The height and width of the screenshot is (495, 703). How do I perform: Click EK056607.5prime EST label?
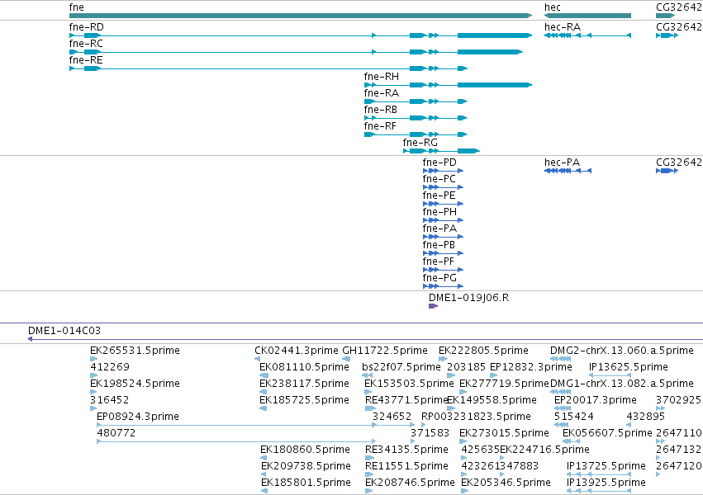point(607,433)
